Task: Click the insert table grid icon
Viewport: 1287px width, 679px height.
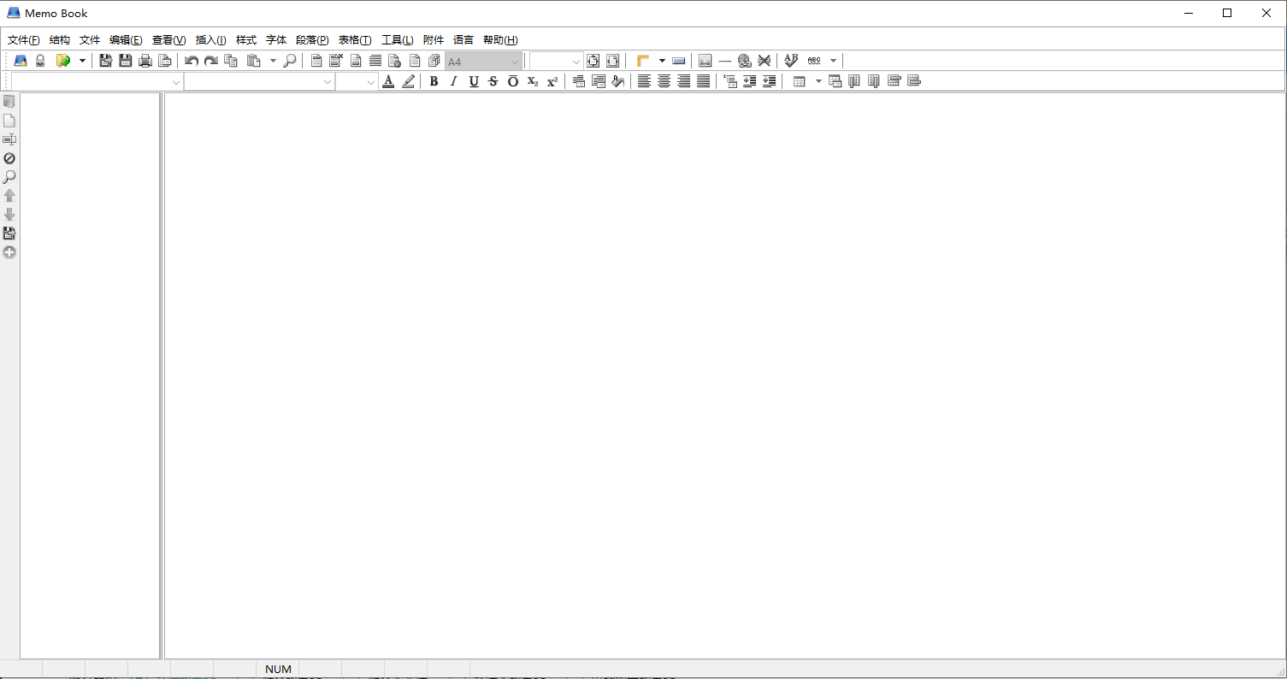Action: (x=800, y=81)
